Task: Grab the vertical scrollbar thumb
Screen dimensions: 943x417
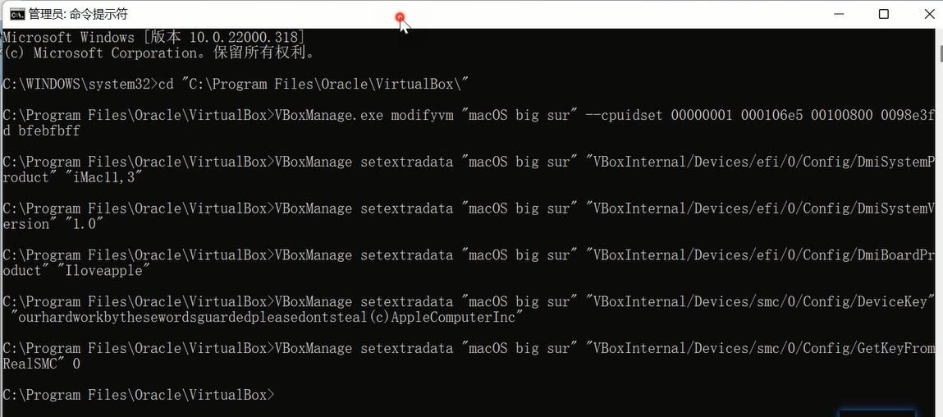Action: point(940,55)
